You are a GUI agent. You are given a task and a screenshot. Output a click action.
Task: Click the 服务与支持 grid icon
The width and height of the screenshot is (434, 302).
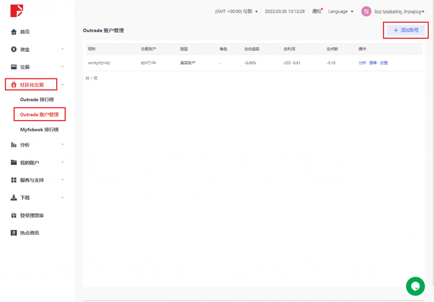14,180
